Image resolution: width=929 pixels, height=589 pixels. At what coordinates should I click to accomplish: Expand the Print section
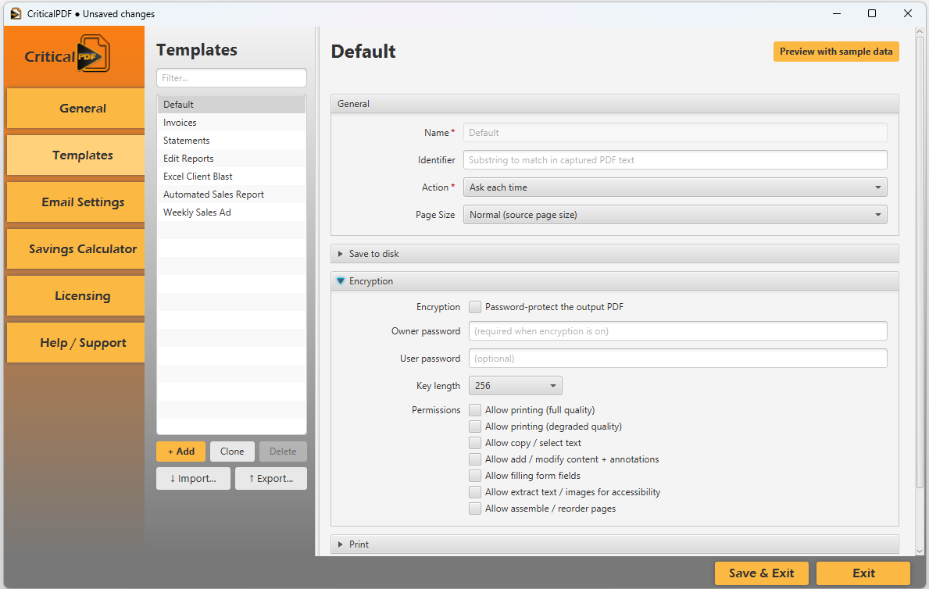tap(614, 544)
